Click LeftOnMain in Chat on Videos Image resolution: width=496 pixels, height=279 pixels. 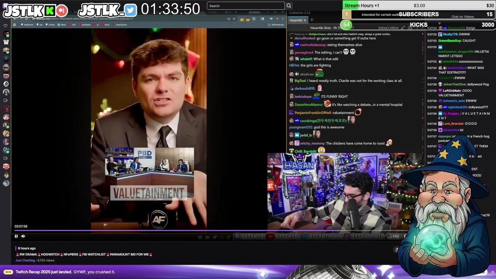click(x=452, y=91)
